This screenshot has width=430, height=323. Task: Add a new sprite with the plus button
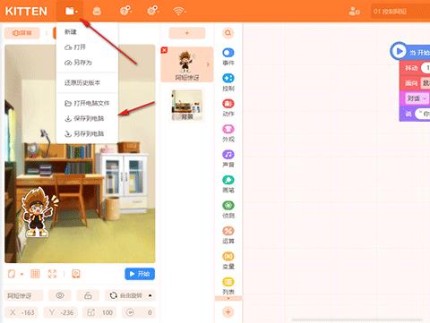click(x=187, y=33)
